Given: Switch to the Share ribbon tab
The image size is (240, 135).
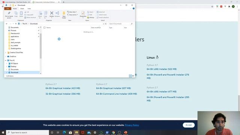Looking at the screenshot, I should (x=22, y=9).
